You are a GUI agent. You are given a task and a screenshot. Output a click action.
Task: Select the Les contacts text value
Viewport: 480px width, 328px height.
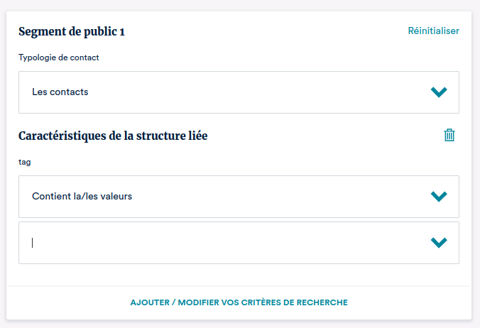tap(60, 92)
